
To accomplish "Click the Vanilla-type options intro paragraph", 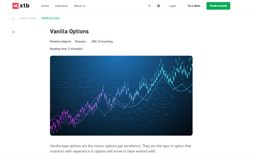I will pos(120,148).
